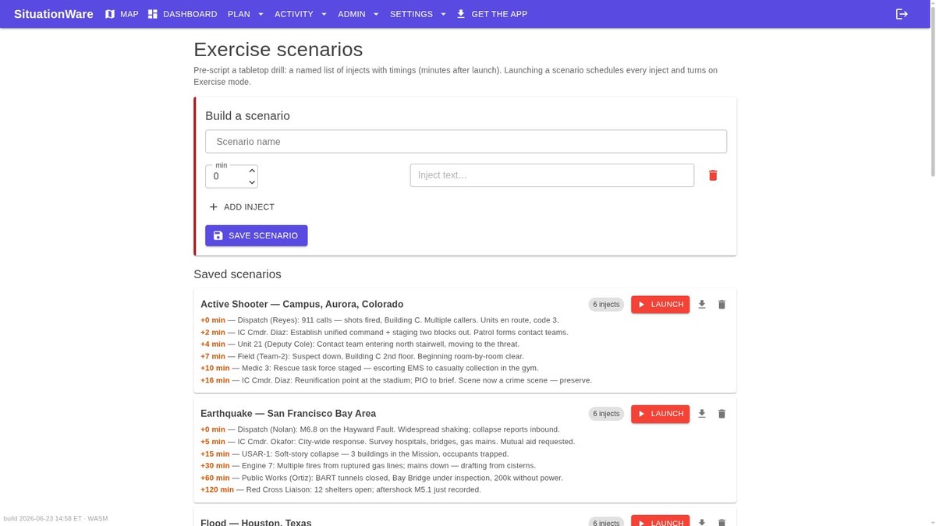The width and height of the screenshot is (936, 526).
Task: Increase the inject minutes with up arrow
Action: point(252,171)
